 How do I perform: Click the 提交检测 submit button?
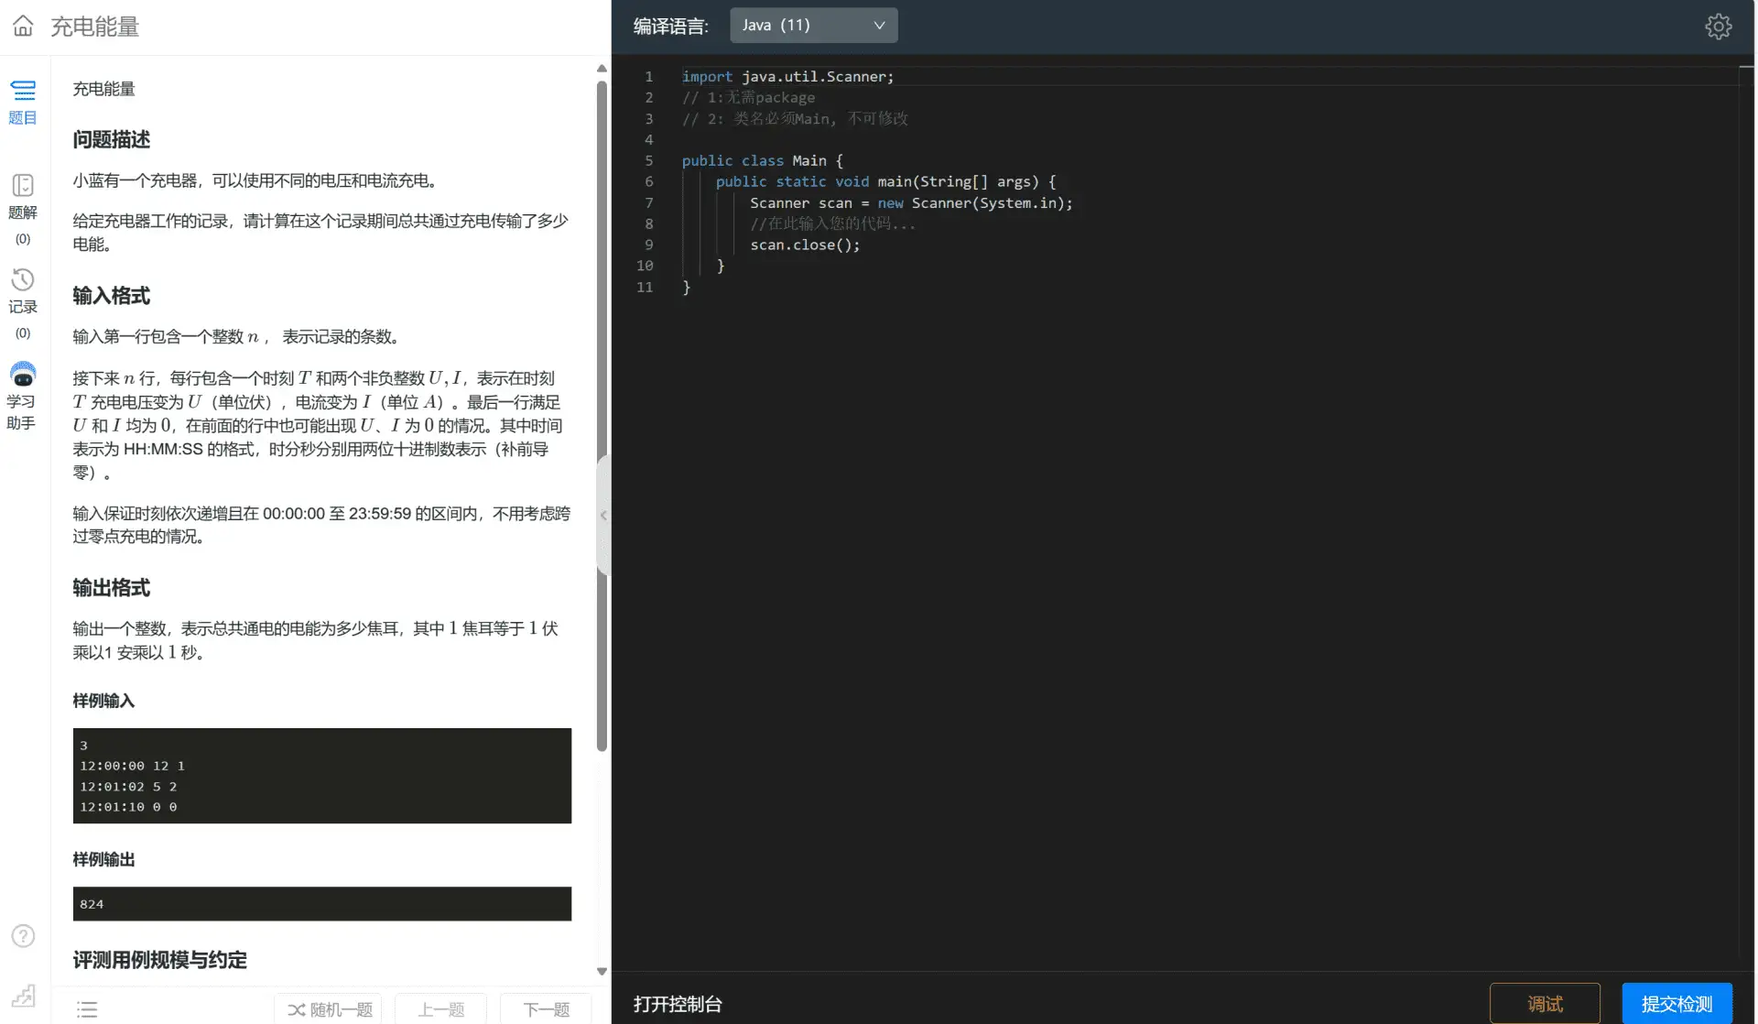pyautogui.click(x=1677, y=1004)
